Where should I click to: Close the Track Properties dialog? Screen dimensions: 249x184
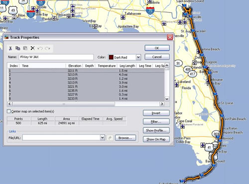point(170,37)
